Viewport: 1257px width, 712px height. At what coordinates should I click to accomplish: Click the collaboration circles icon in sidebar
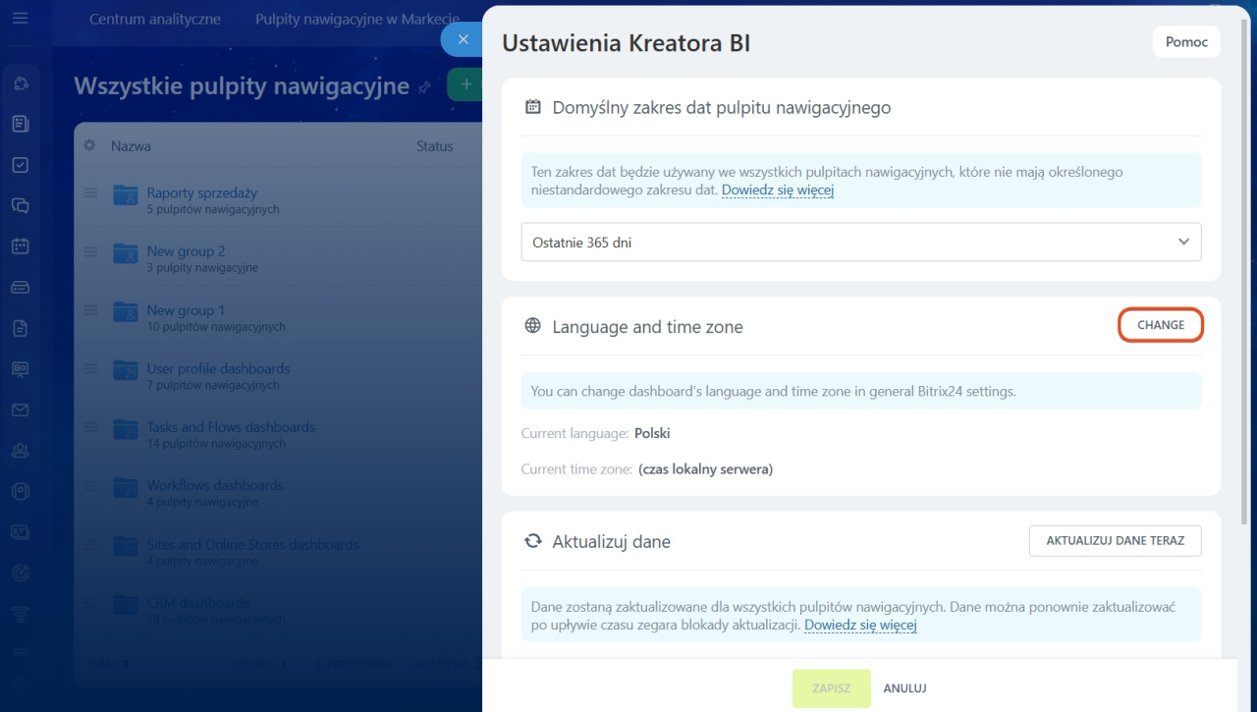coord(21,82)
